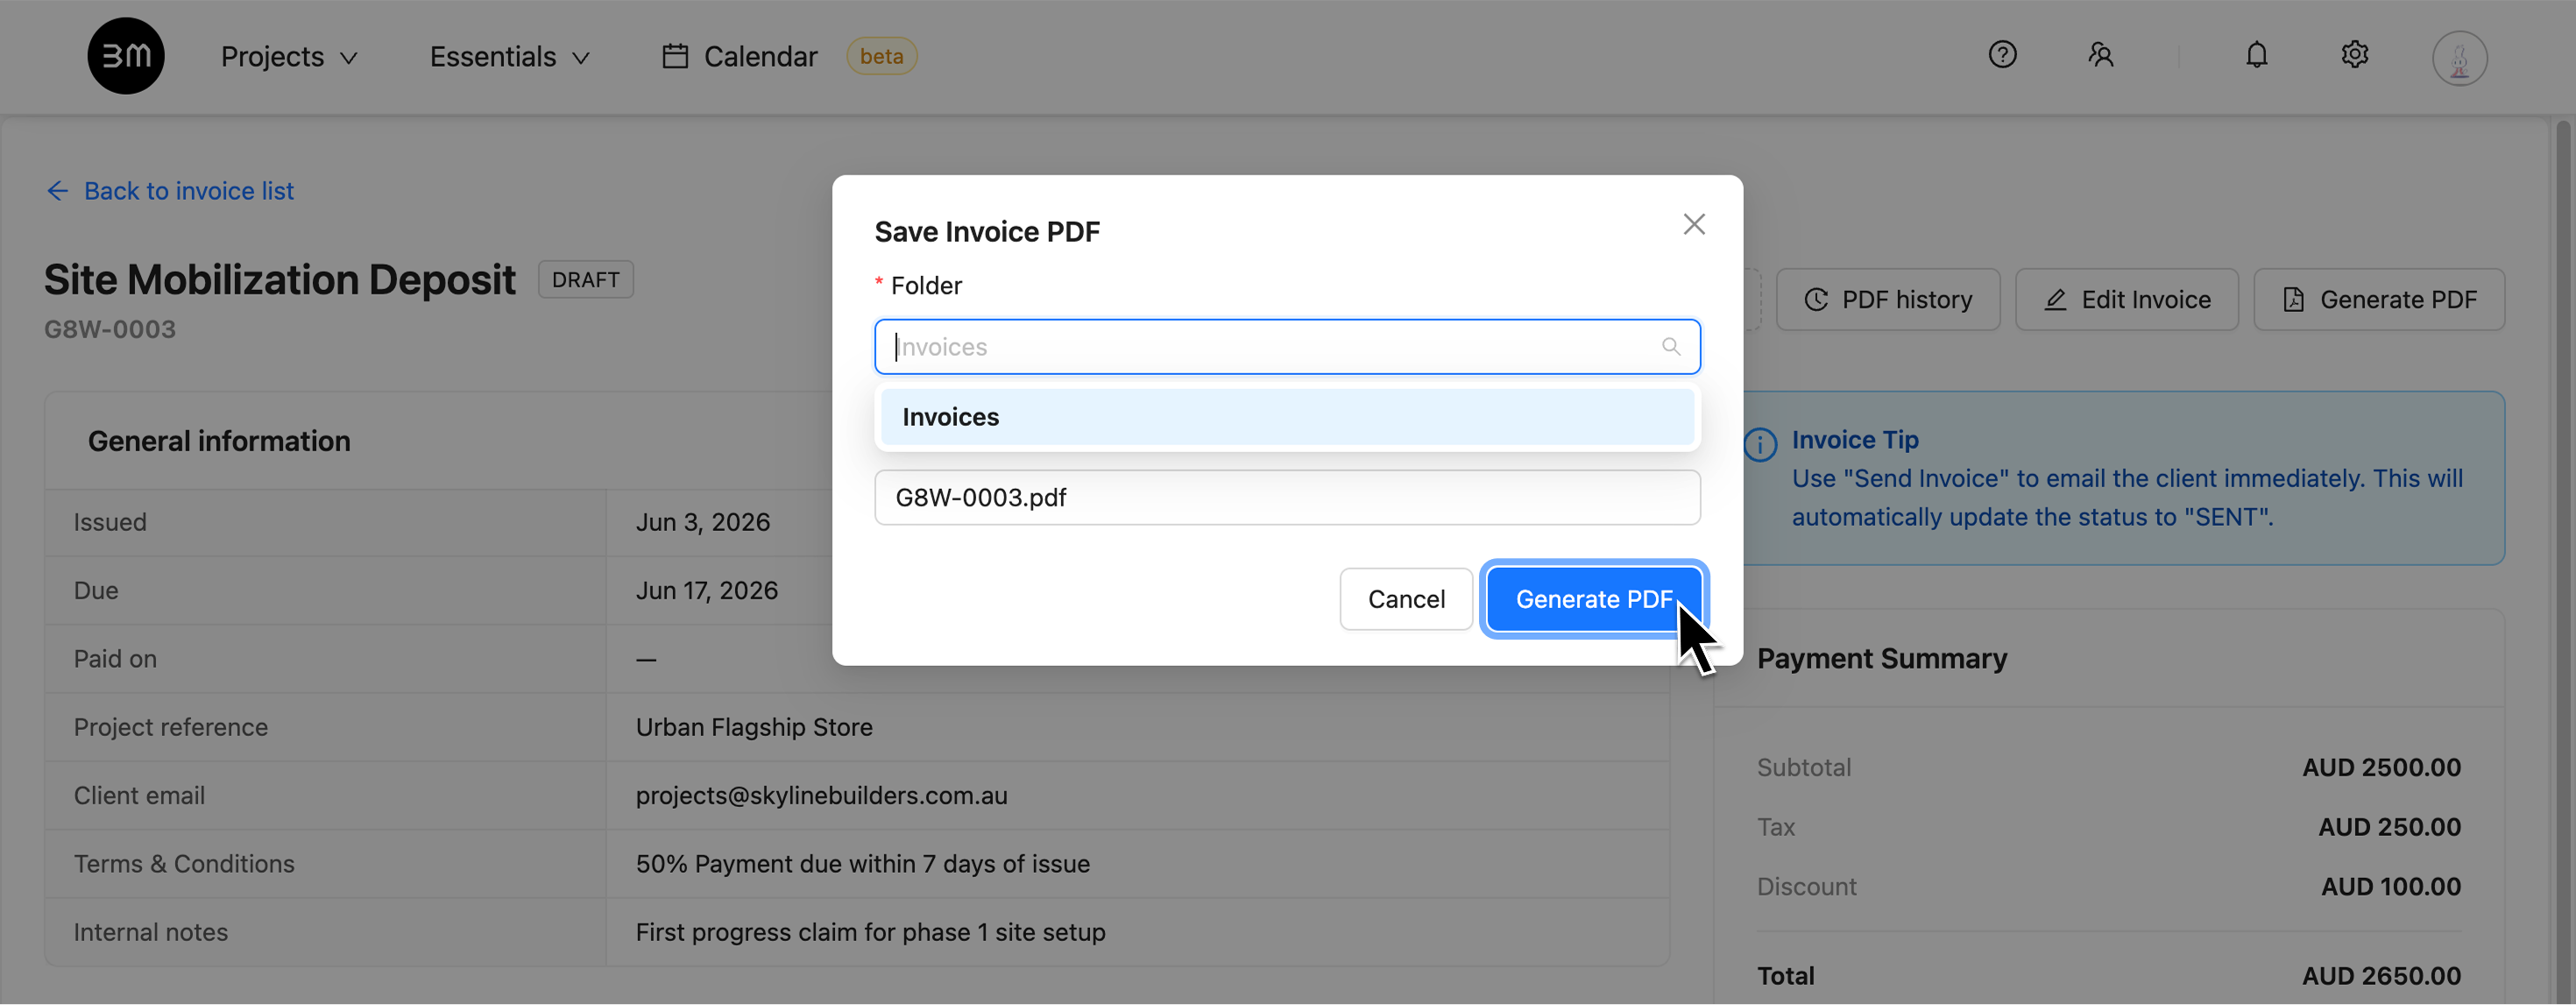This screenshot has width=2576, height=1005.
Task: Open the Calendar page
Action: (740, 57)
